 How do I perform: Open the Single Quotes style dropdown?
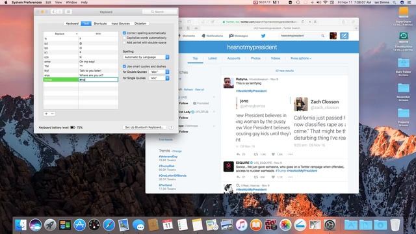(x=159, y=78)
